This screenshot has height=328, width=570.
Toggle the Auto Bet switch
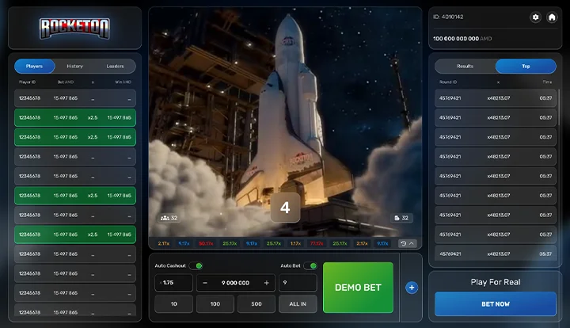(x=310, y=266)
